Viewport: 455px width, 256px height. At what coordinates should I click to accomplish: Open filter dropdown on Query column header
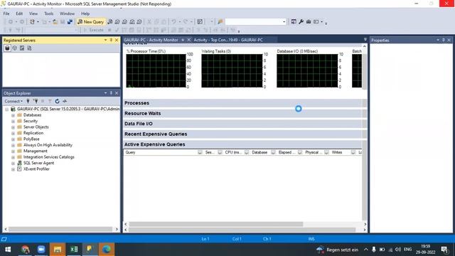tap(200, 152)
